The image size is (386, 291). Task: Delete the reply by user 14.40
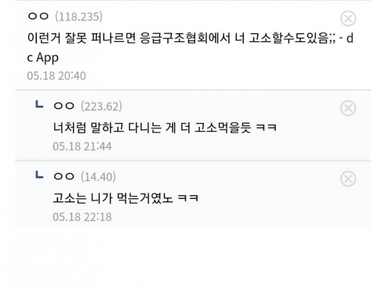click(348, 179)
